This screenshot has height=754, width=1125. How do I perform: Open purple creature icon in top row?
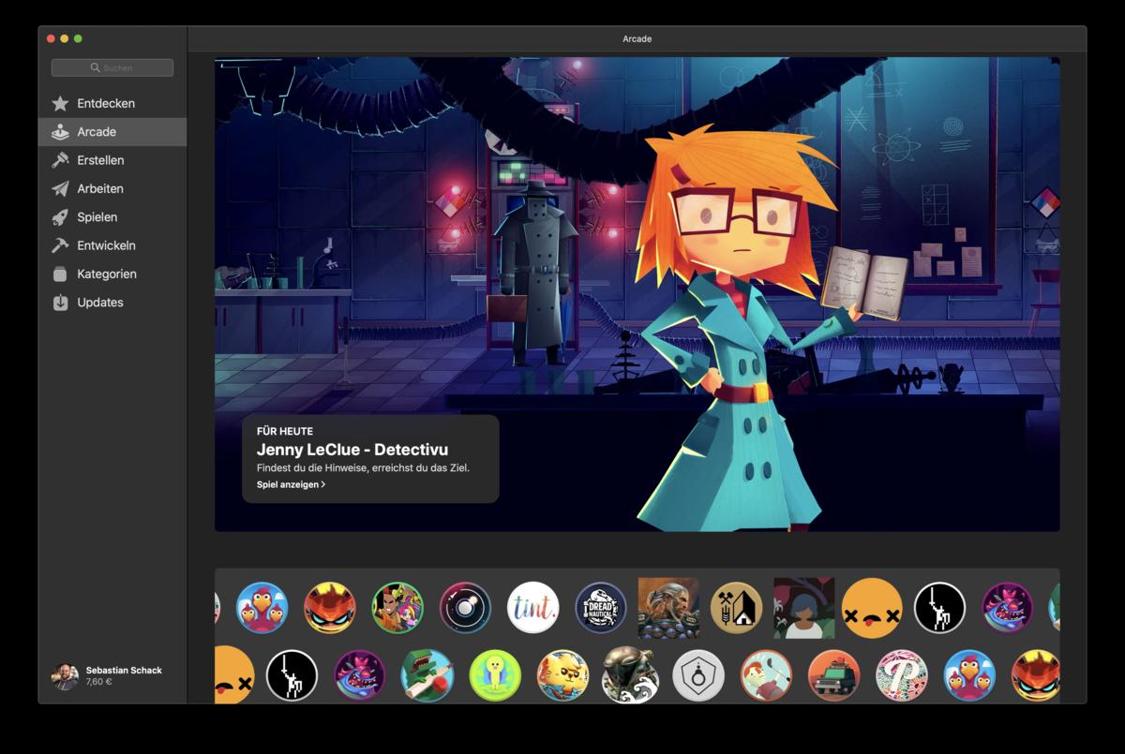[1007, 608]
